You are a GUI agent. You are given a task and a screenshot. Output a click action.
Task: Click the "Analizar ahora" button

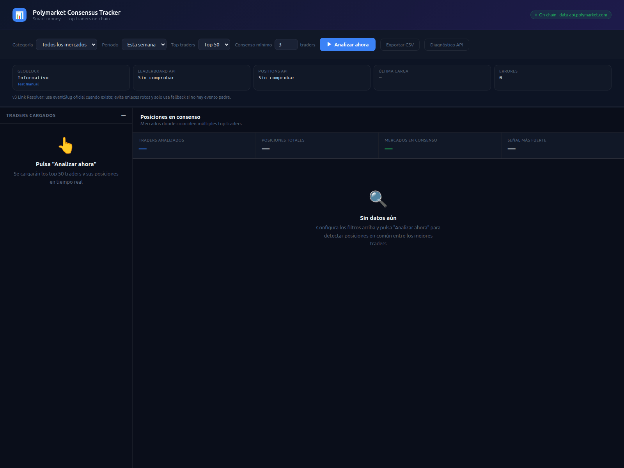click(347, 44)
